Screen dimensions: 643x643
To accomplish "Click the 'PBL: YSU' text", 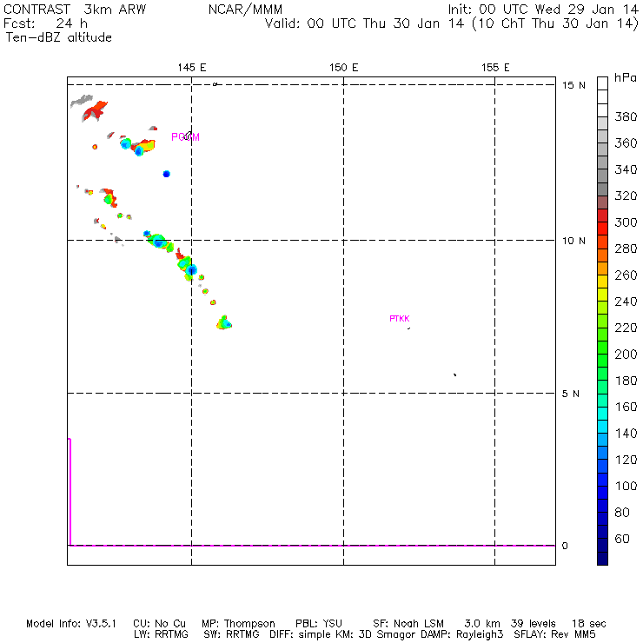I will pyautogui.click(x=319, y=624).
